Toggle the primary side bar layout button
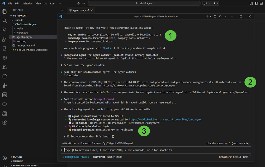The height and width of the screenshot is (167, 265). 256,3
